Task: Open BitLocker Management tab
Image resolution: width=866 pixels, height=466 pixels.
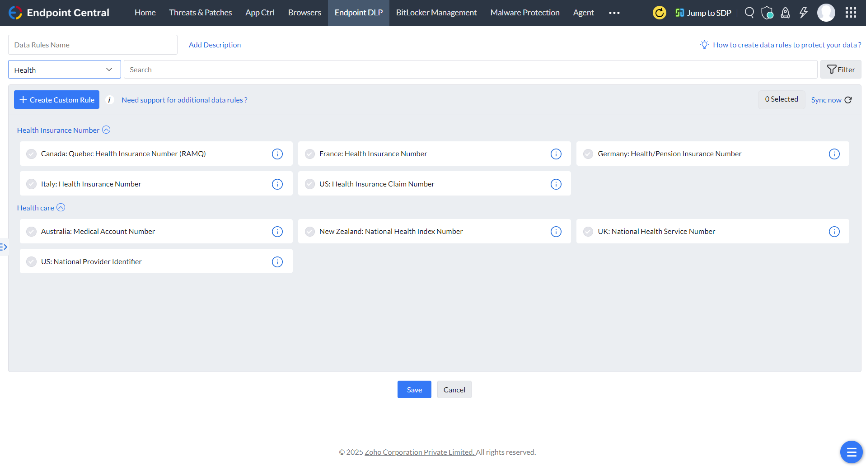Action: pyautogui.click(x=436, y=13)
